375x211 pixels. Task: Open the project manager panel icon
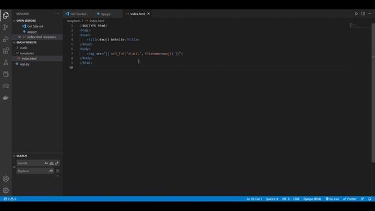(6, 74)
